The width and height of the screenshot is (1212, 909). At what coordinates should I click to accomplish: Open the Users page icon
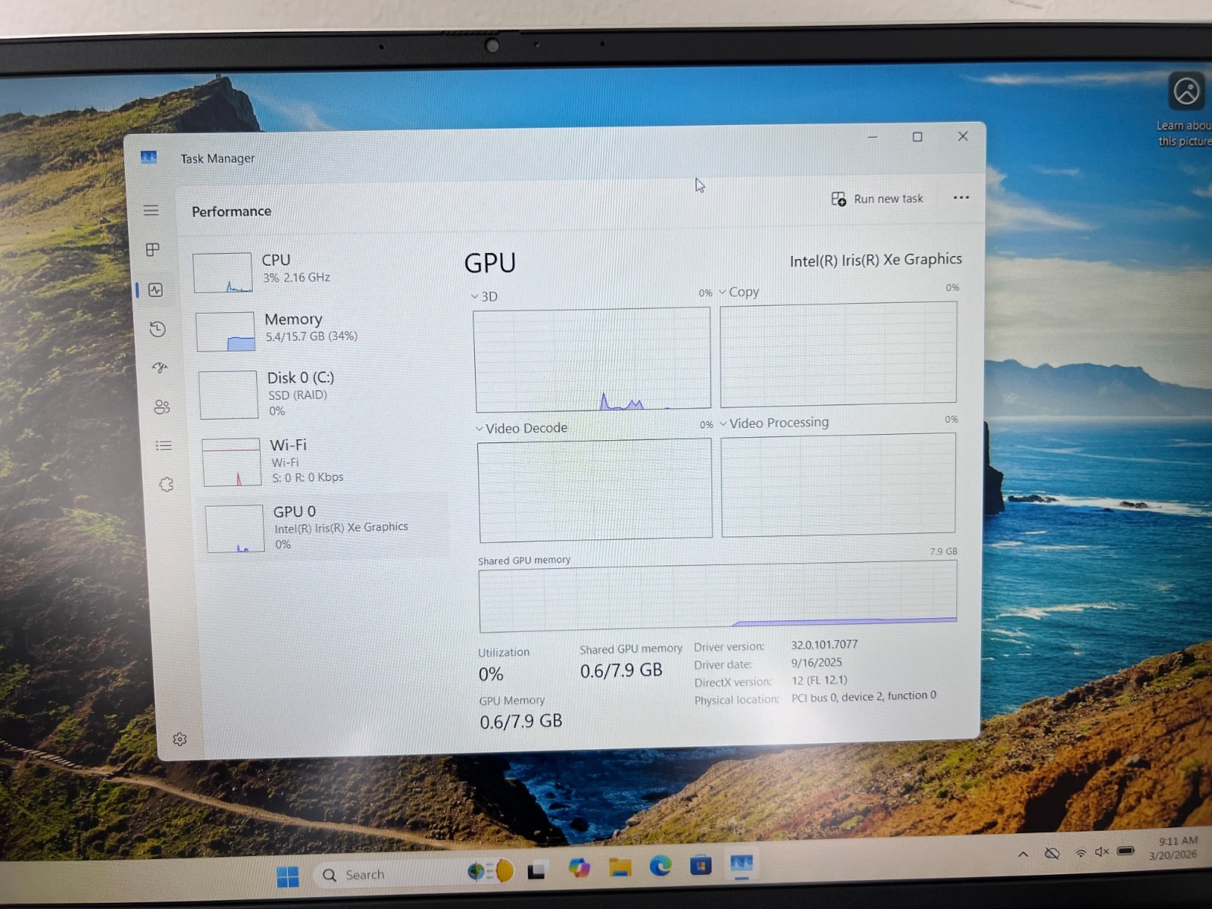[x=162, y=407]
